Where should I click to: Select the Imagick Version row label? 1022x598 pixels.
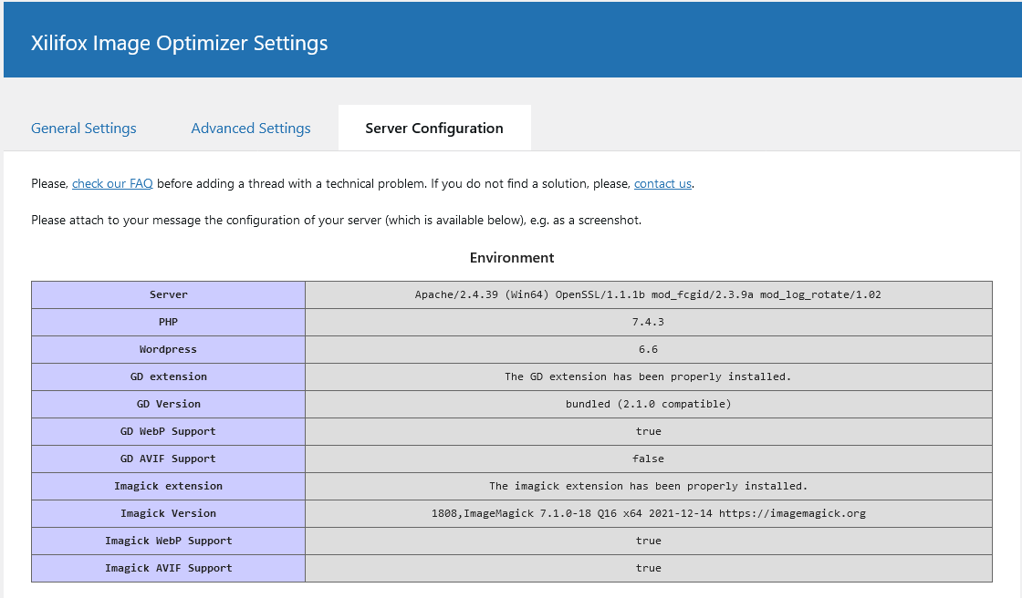pos(168,514)
